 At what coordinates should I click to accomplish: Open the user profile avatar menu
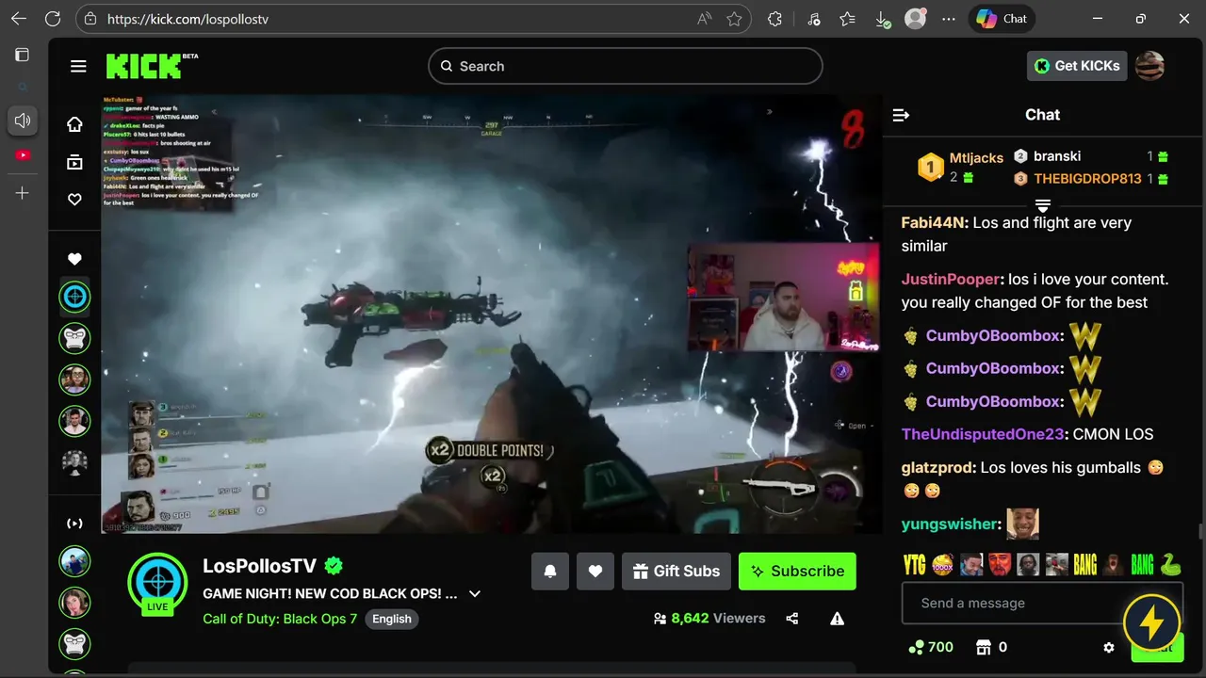coord(1149,66)
